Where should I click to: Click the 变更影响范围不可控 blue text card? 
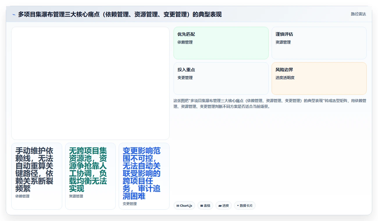[144, 176]
